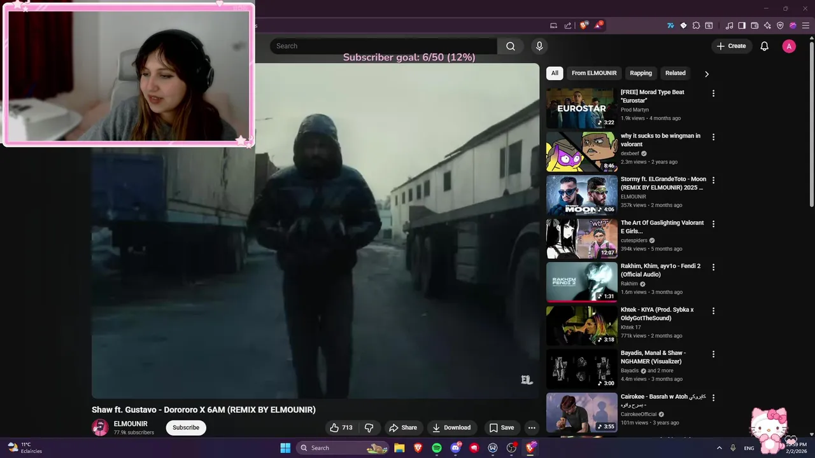Show hidden system tray icons chevron
The height and width of the screenshot is (458, 815).
[x=719, y=448]
